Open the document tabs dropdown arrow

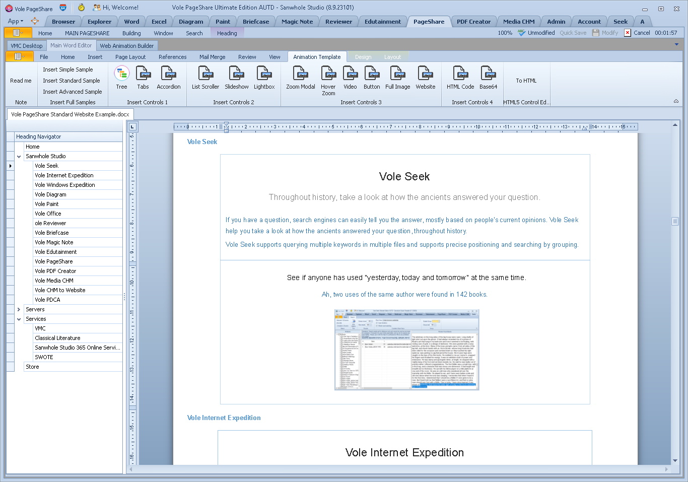click(x=676, y=45)
